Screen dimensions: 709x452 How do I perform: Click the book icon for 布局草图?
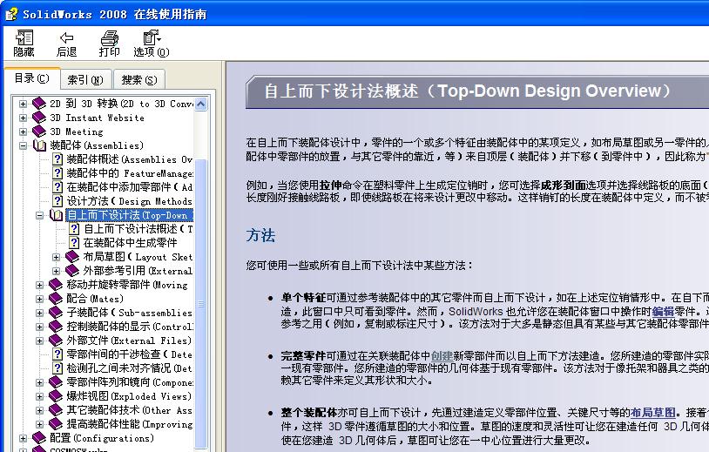(x=72, y=257)
